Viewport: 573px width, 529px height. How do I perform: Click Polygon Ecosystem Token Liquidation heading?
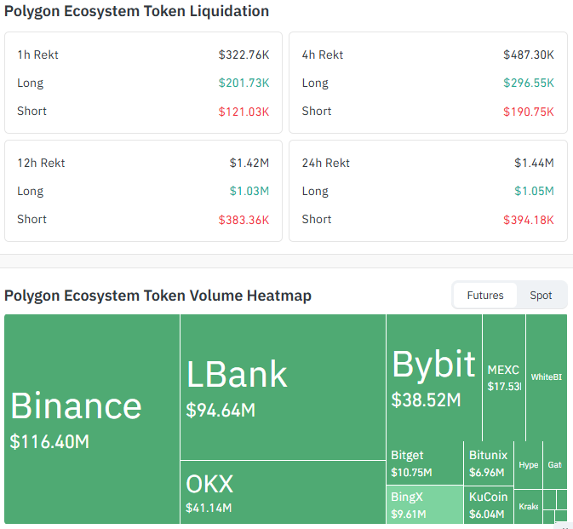point(137,11)
